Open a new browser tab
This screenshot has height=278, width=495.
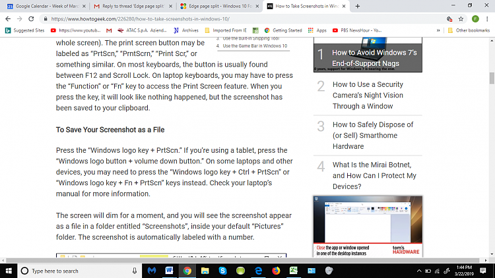357,6
